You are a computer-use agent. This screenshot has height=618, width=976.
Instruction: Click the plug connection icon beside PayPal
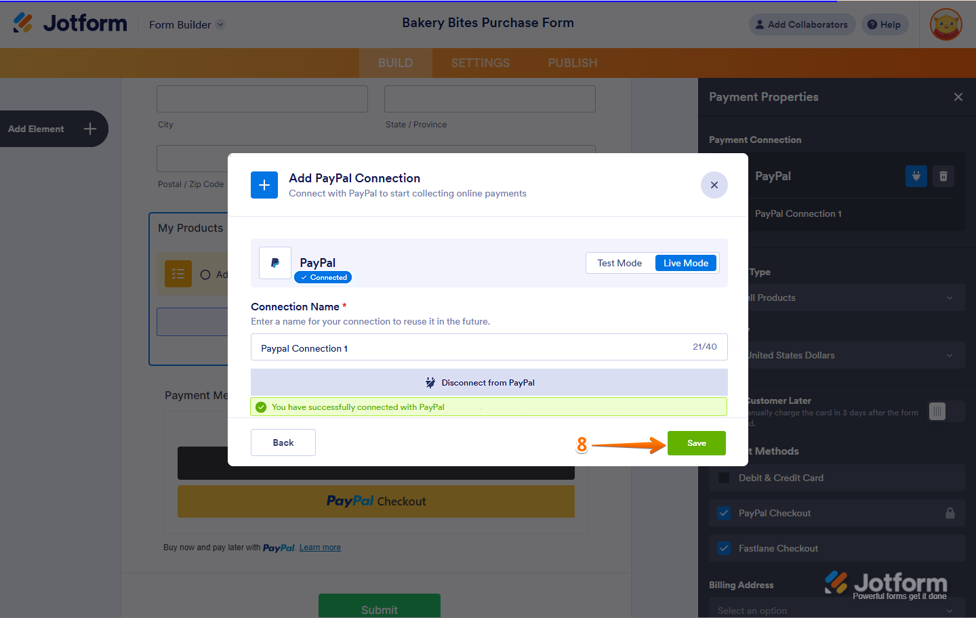tap(916, 176)
